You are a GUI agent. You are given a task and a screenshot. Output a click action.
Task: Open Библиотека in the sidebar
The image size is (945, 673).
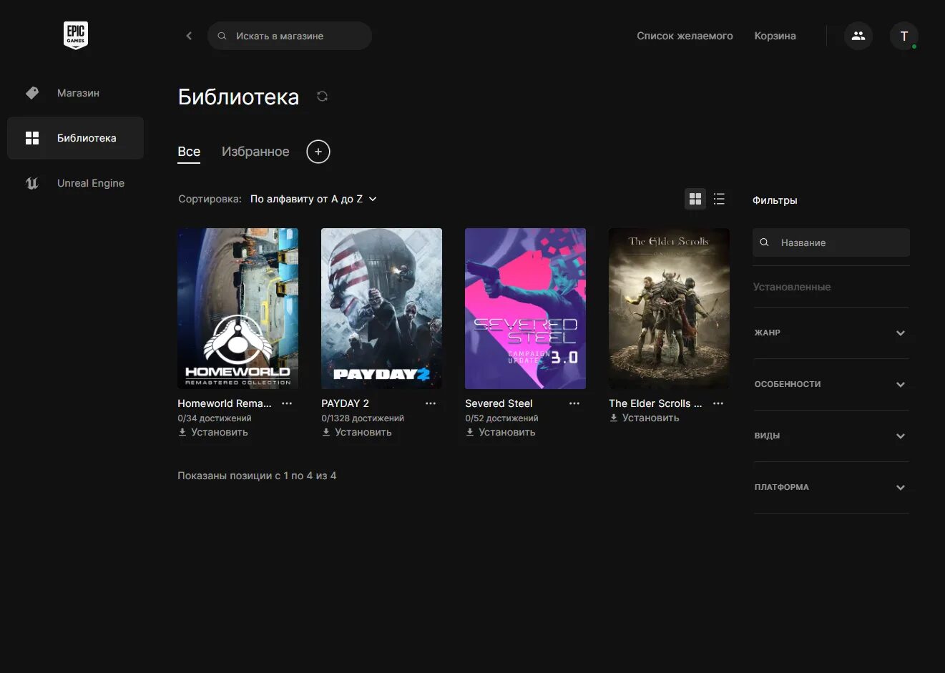[76, 138]
